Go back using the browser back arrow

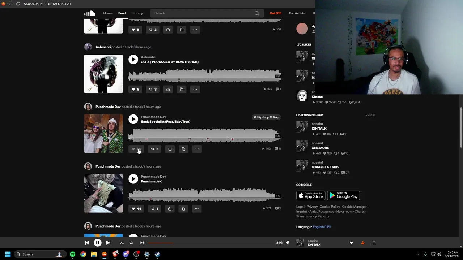tap(10, 4)
